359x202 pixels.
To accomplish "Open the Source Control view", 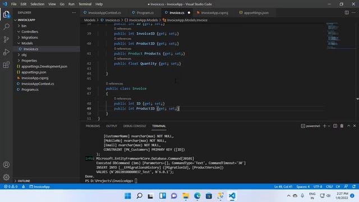I will [x=6, y=39].
